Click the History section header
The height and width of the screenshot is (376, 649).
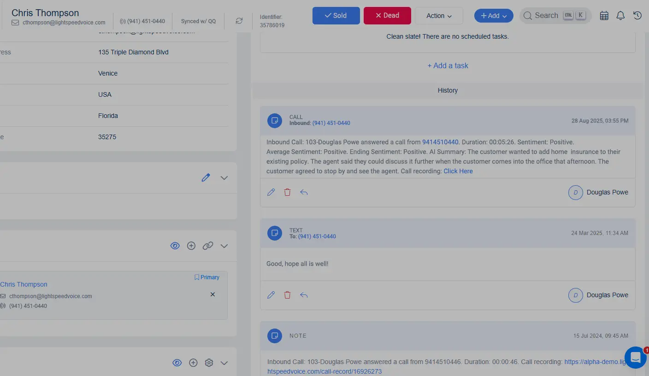click(x=448, y=91)
